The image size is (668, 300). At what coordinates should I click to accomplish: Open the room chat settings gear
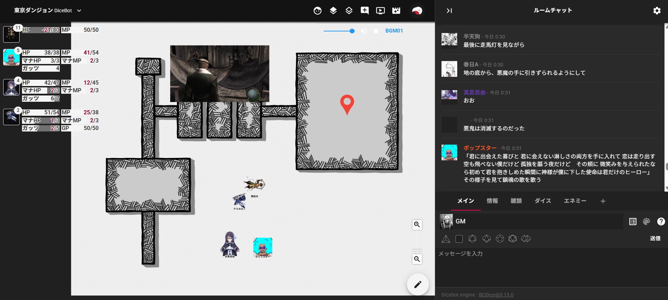657,11
